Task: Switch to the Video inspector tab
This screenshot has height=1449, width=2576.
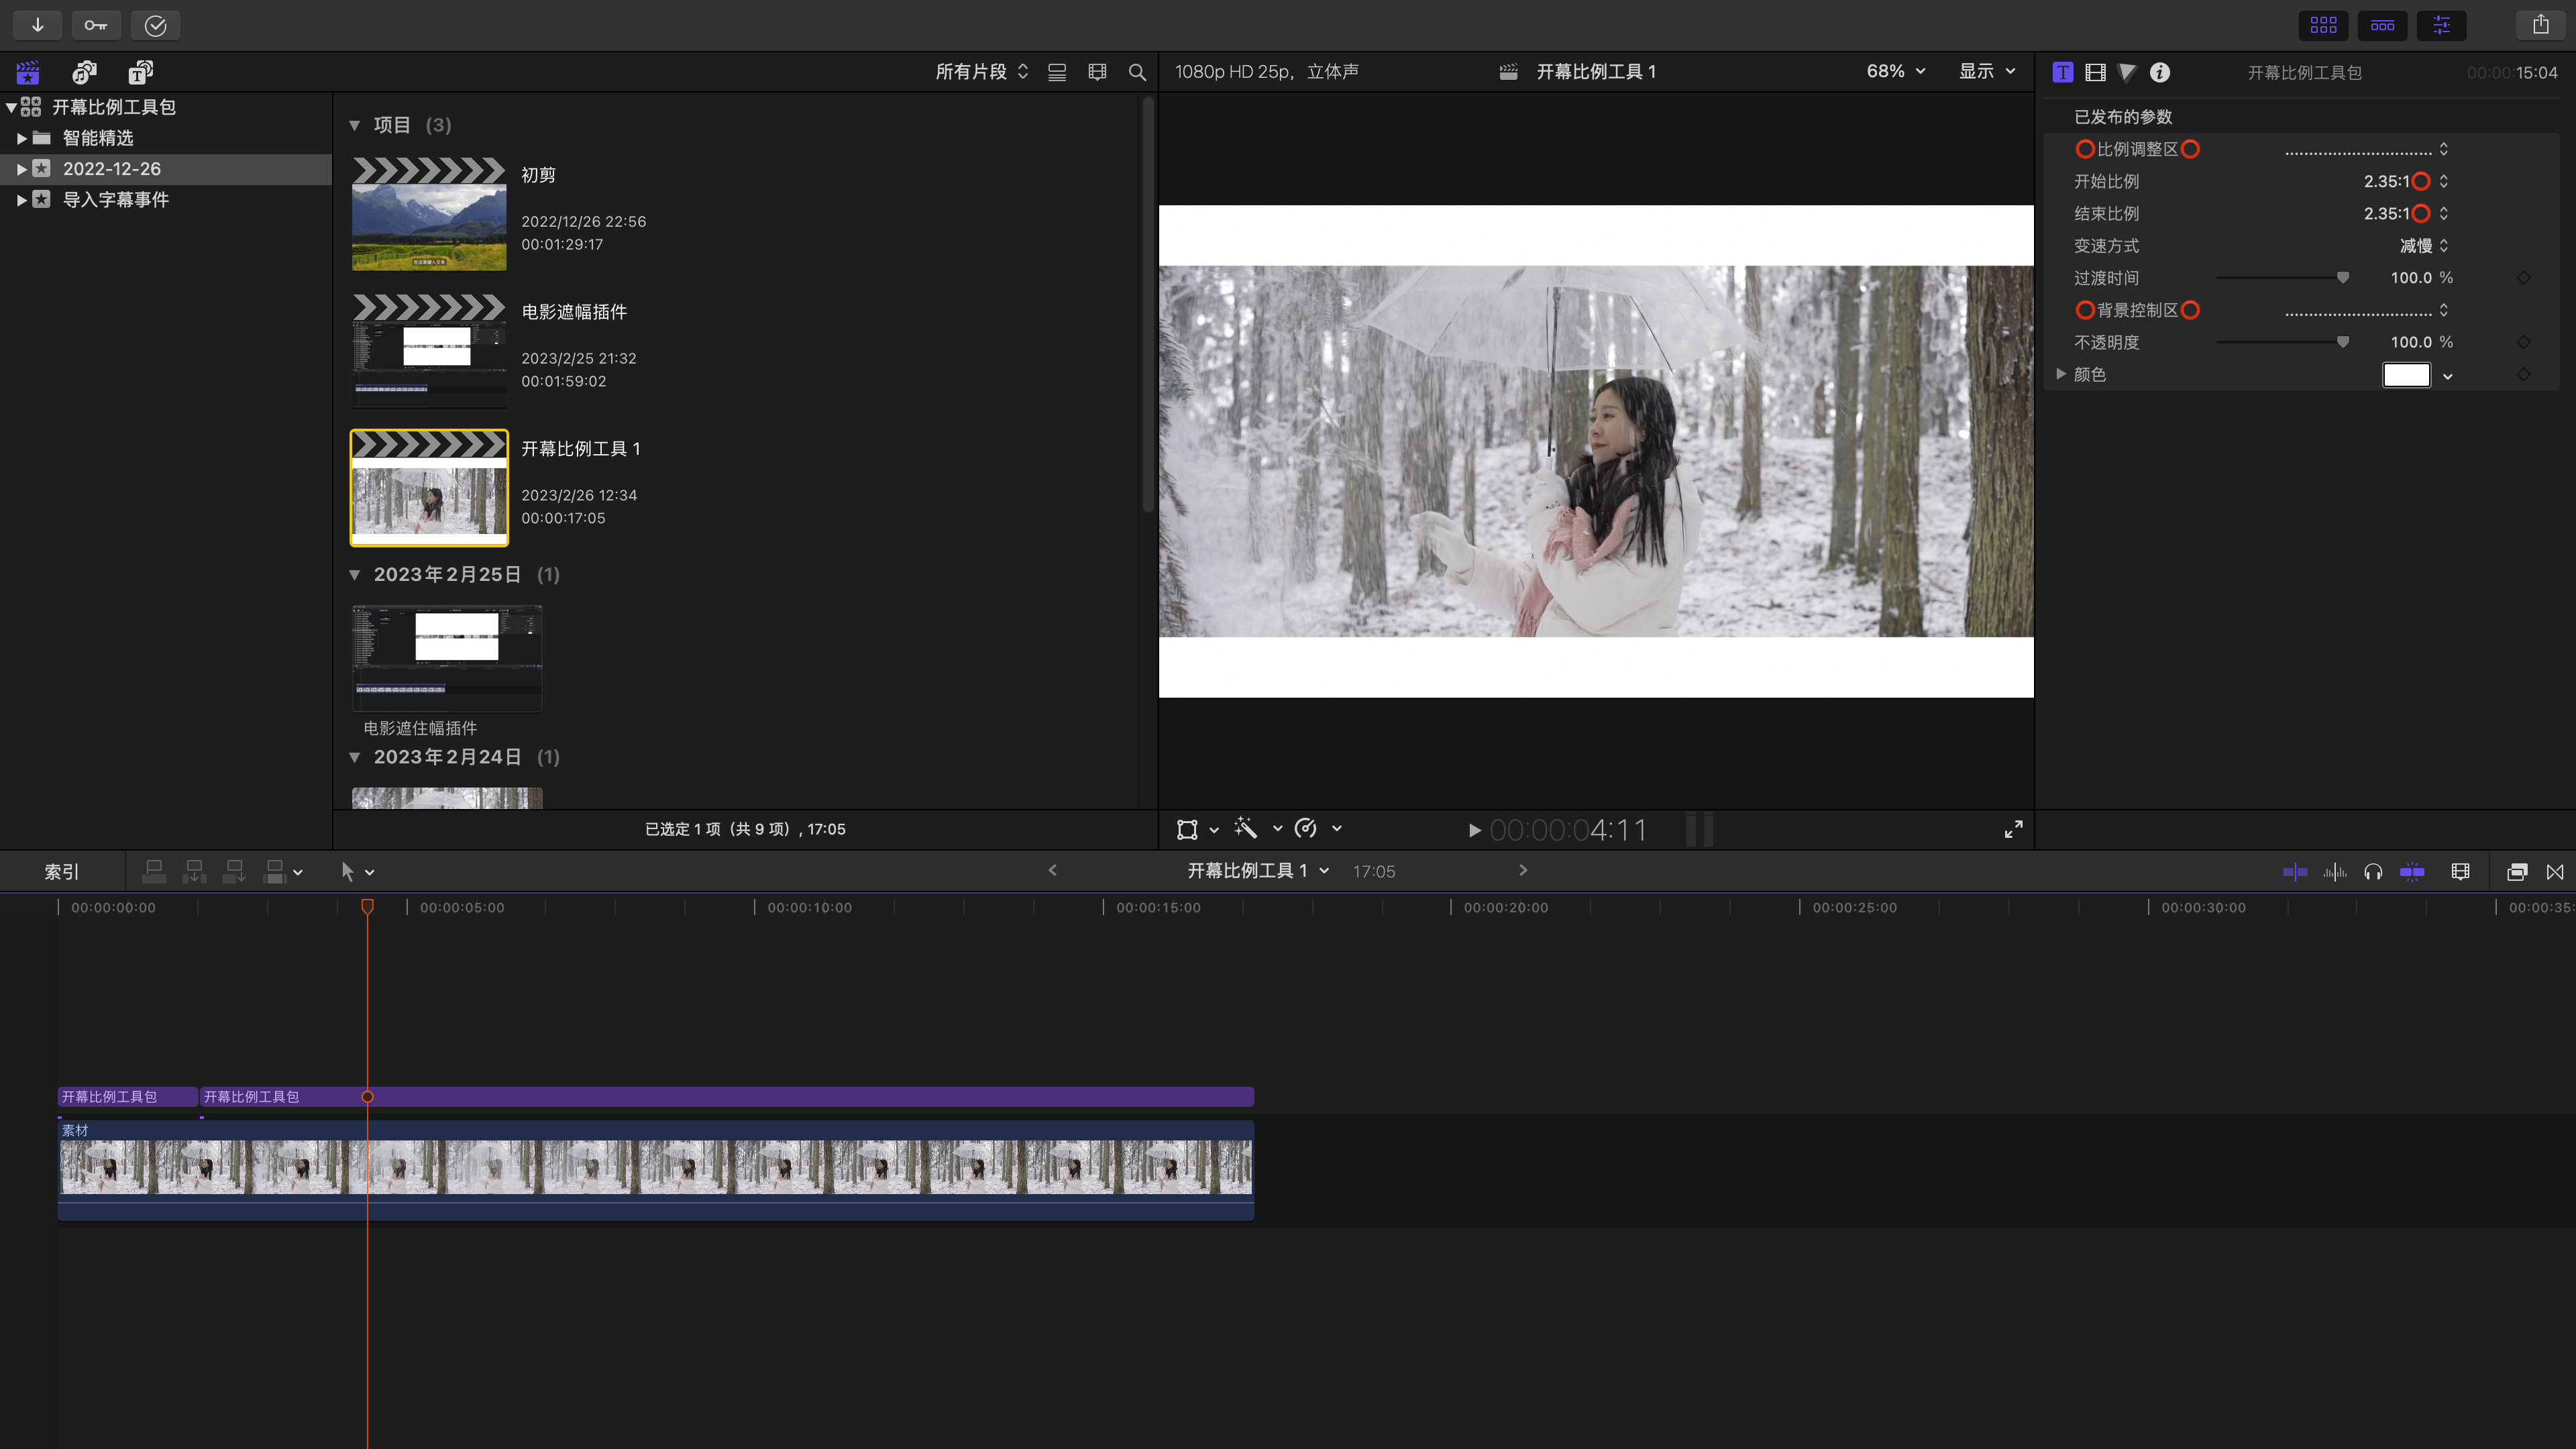Action: pos(2095,72)
